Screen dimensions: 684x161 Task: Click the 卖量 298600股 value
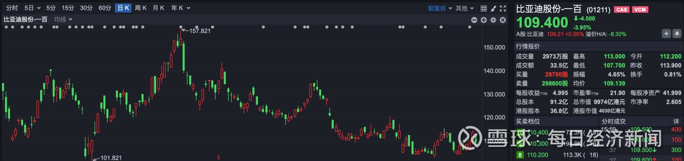(555, 83)
